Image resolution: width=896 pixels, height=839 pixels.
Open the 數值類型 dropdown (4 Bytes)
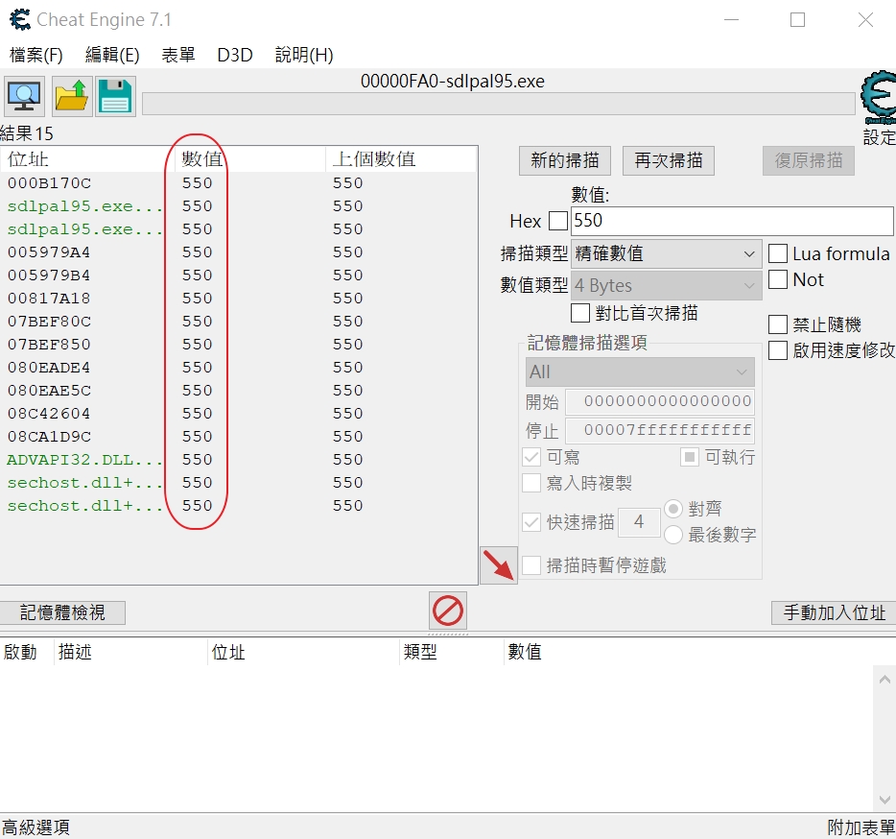(x=667, y=285)
